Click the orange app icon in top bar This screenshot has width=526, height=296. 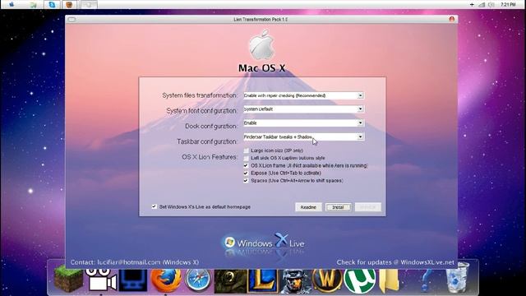[69, 4]
